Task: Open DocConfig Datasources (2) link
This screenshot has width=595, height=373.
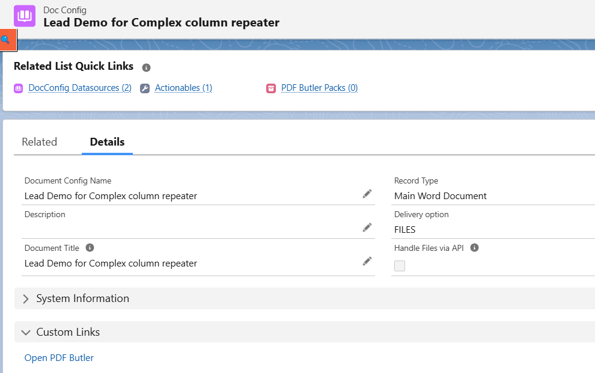Action: [80, 88]
